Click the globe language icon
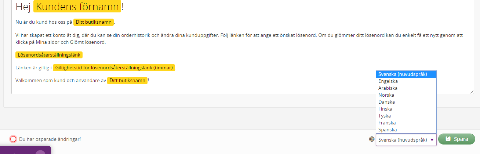Viewport: 480px width, 154px height. [x=372, y=139]
